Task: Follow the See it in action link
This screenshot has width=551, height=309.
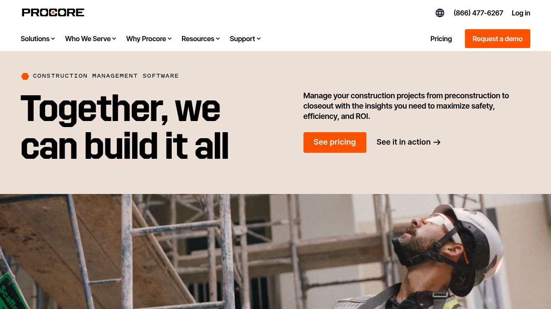Action: [409, 142]
